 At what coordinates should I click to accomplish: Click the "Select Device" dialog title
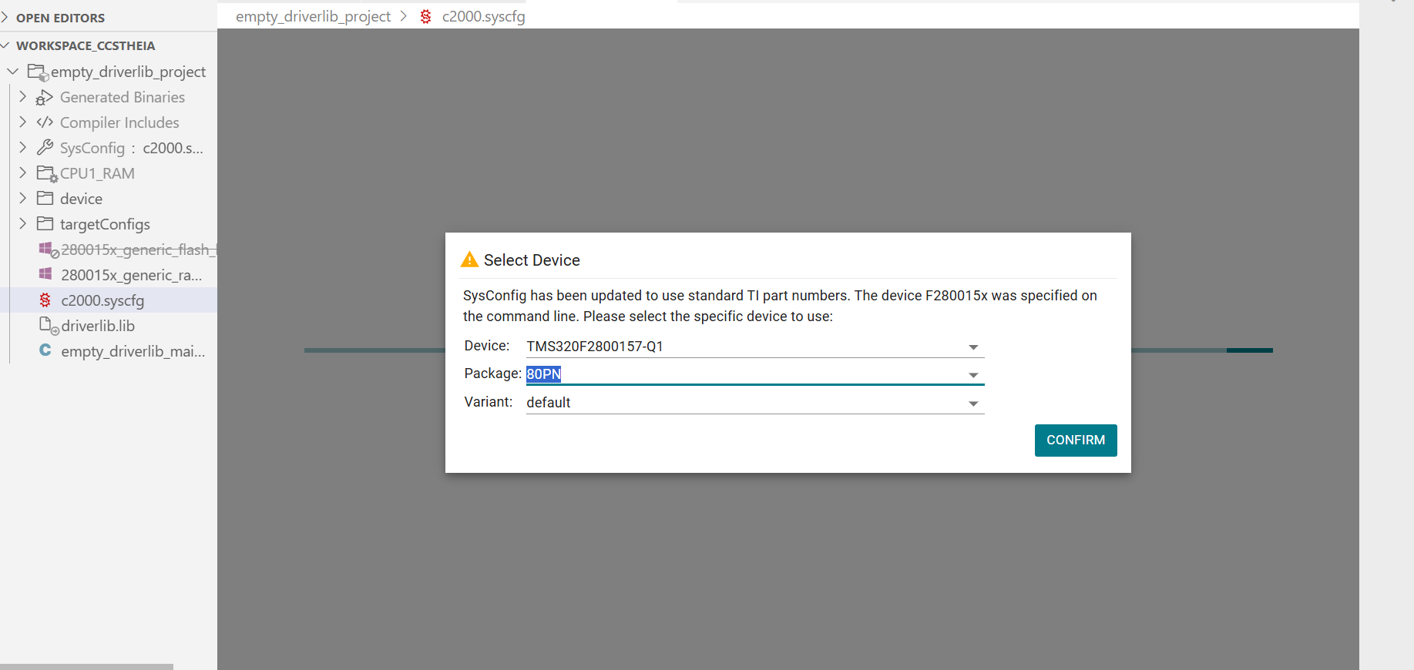[x=532, y=260]
